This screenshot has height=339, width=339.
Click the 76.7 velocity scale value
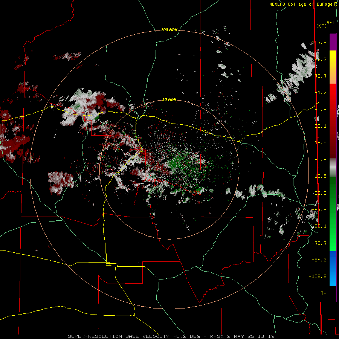coord(321,76)
